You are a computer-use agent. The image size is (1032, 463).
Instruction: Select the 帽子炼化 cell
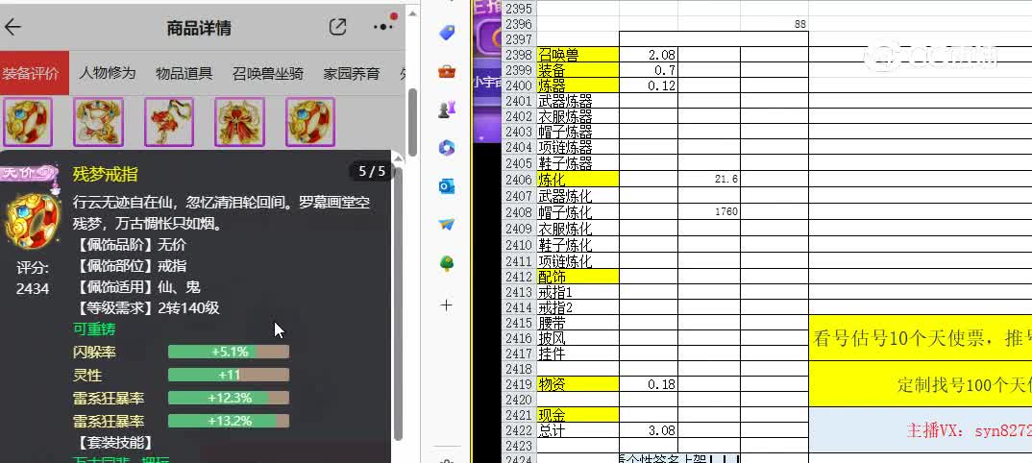pyautogui.click(x=577, y=211)
